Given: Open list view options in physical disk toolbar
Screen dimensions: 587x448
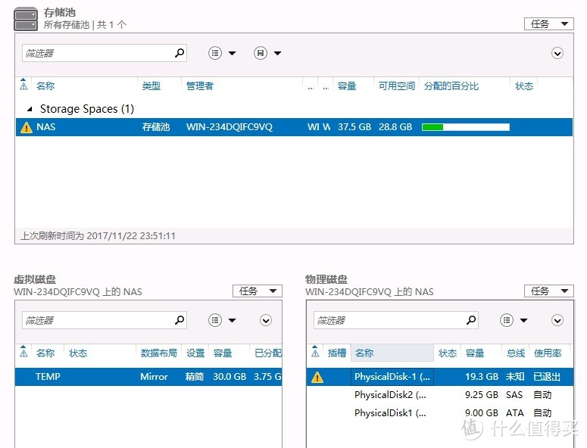Looking at the screenshot, I should (x=507, y=320).
